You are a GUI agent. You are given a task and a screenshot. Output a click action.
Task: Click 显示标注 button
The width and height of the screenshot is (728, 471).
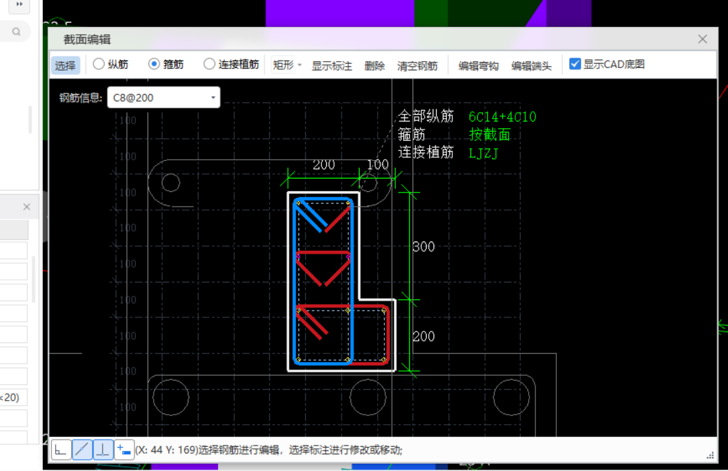331,66
